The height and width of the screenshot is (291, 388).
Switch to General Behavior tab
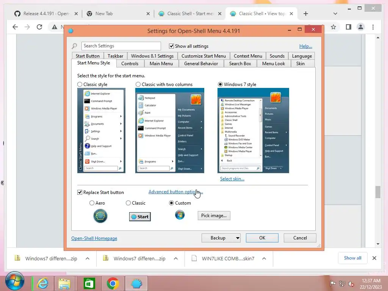click(x=201, y=64)
